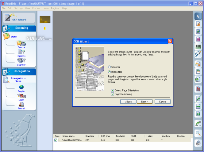The image size is (204, 152).
Task: Click the green down-arrow page icon
Action: coord(198,72)
